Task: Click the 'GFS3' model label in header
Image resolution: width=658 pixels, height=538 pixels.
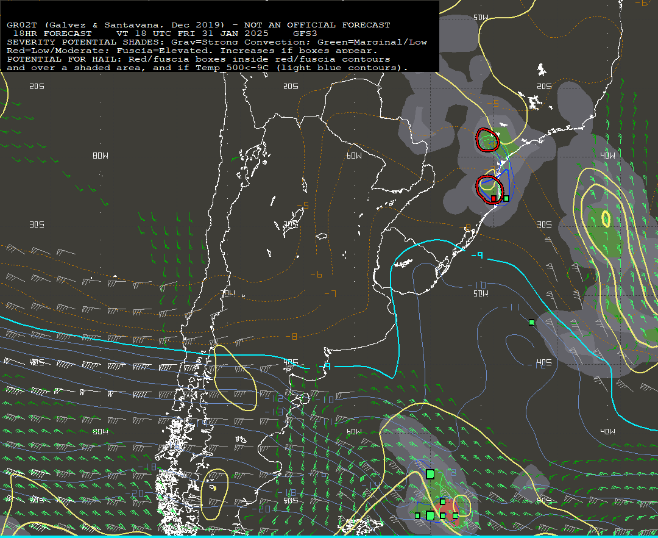Action: [305, 33]
